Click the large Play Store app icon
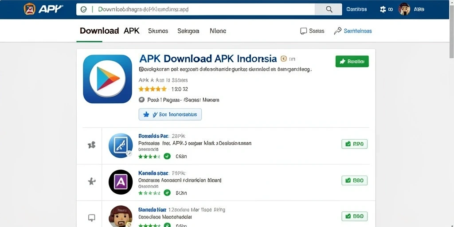 107,79
